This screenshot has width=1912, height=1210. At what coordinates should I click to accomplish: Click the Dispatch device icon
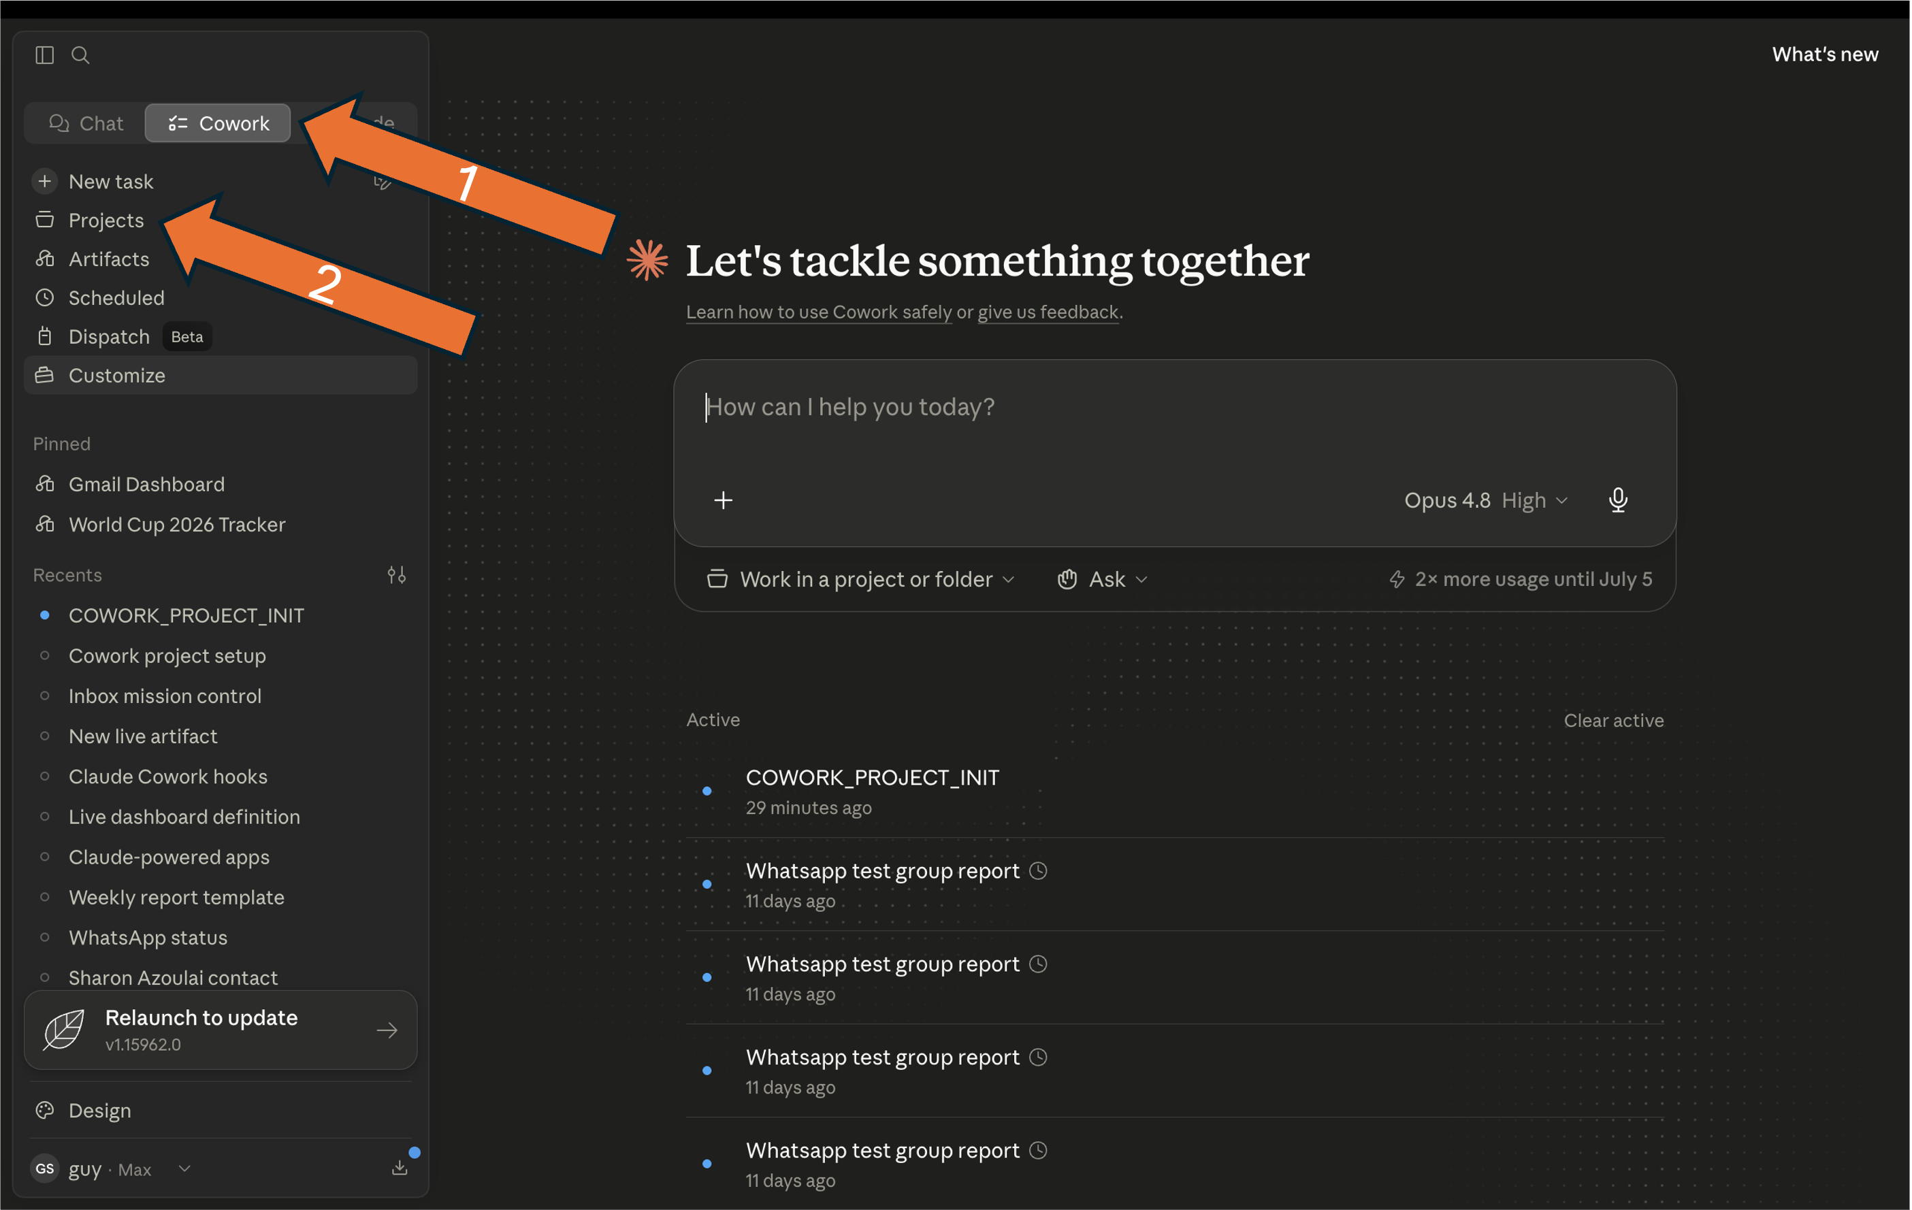(44, 337)
